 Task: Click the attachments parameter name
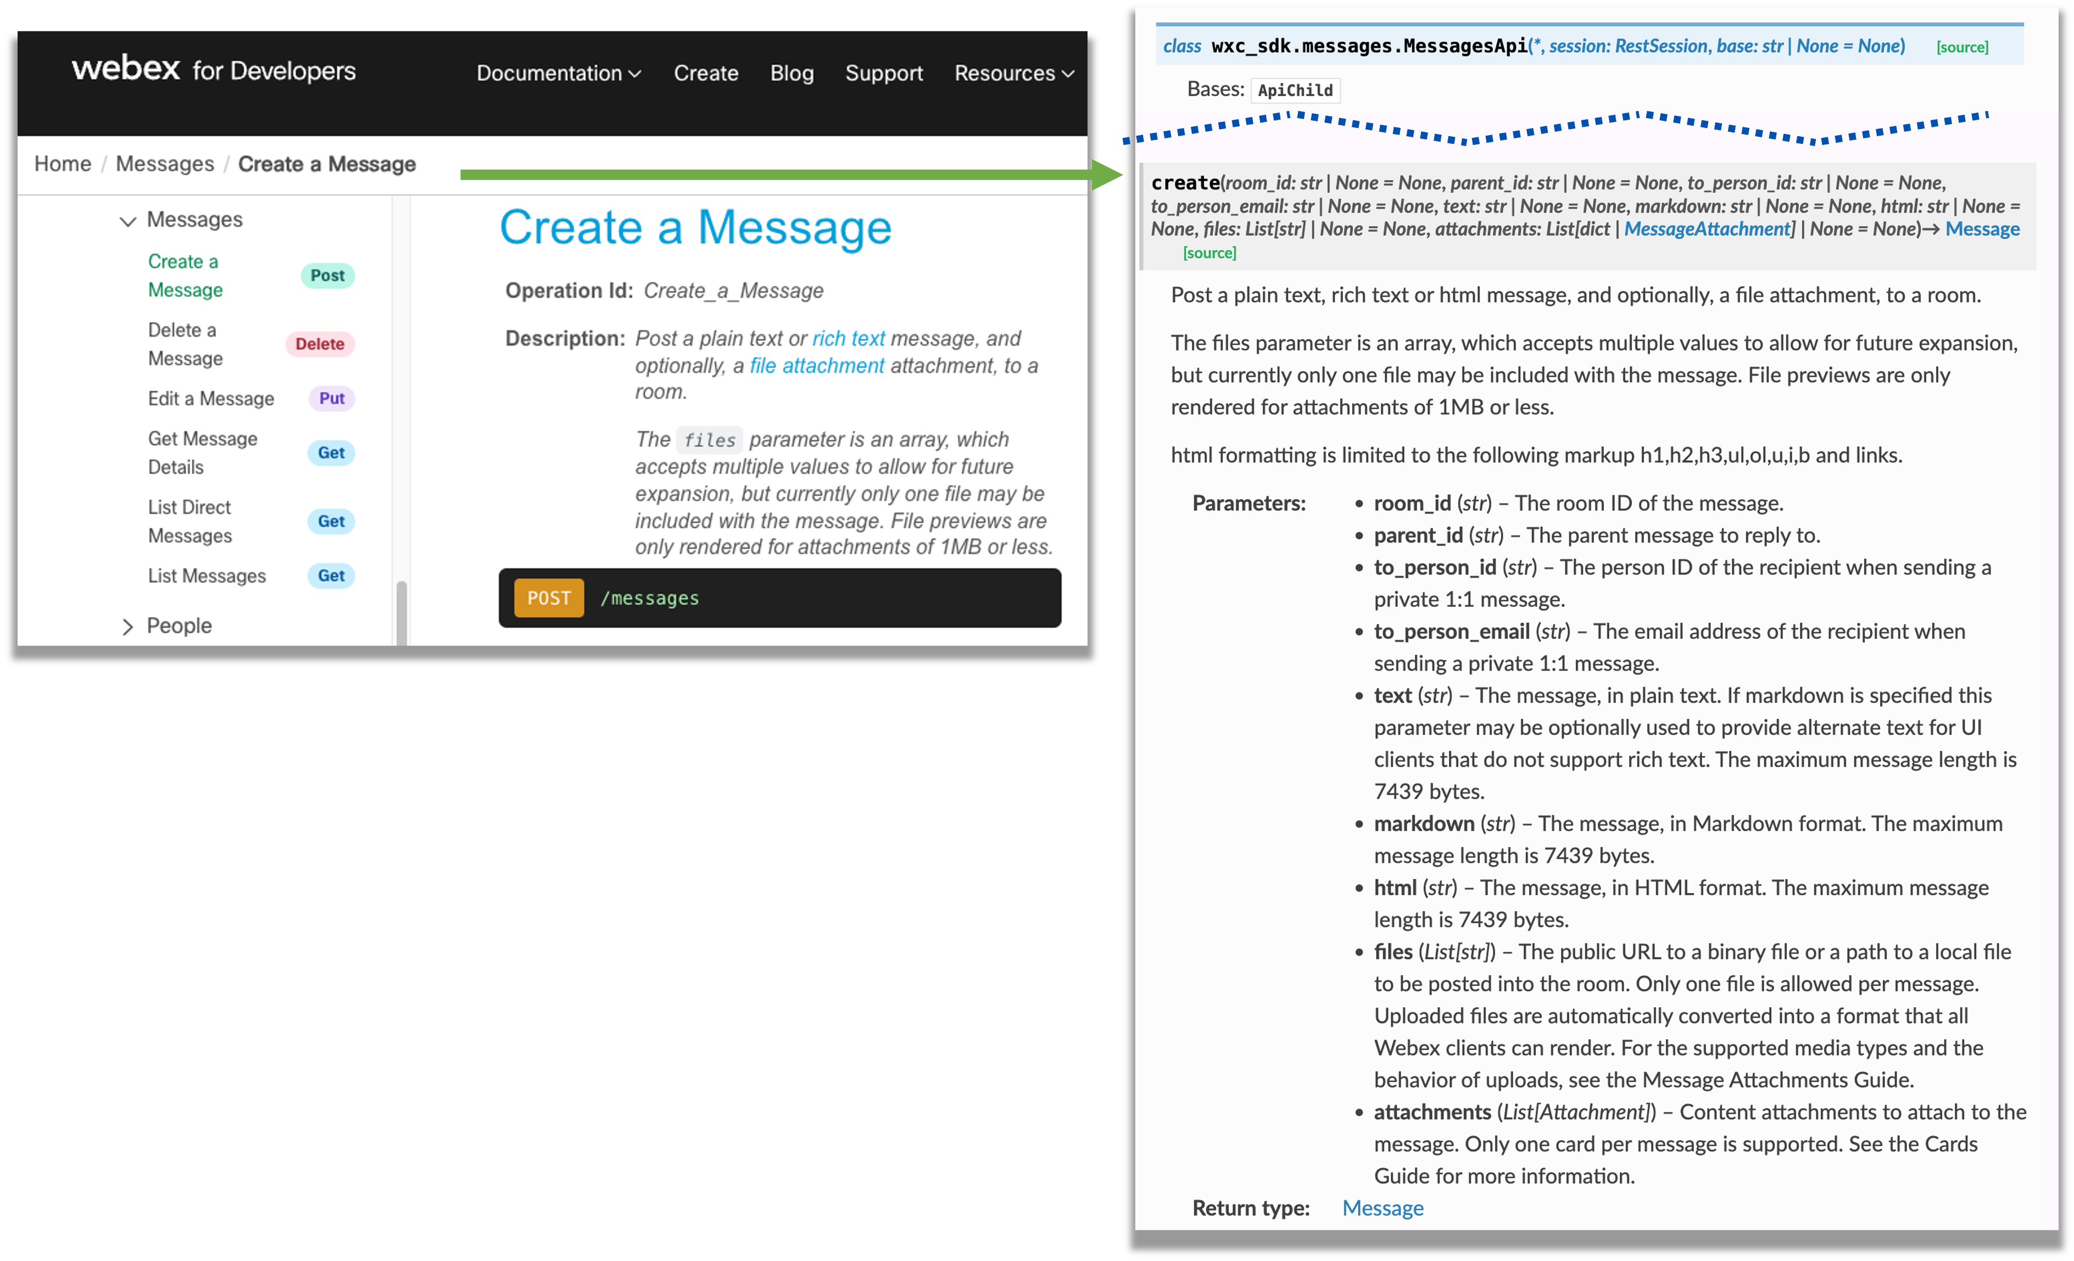(x=1432, y=1112)
